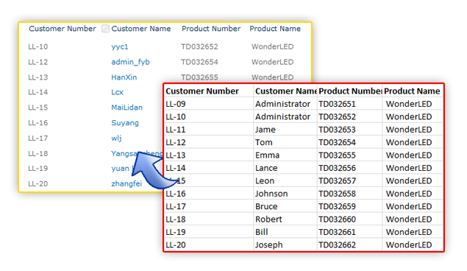Select spreadsheet cell TD032658
467x271 pixels.
coord(349,194)
